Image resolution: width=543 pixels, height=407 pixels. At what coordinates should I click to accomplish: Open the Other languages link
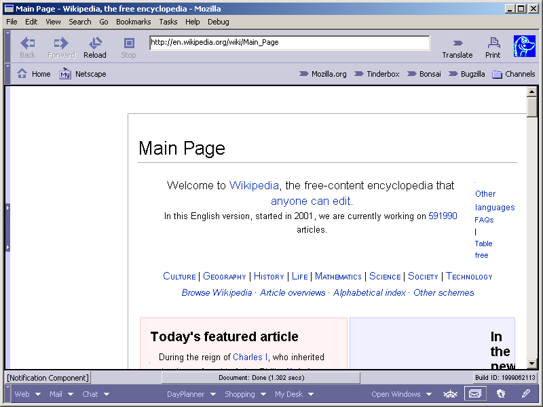pyautogui.click(x=495, y=200)
